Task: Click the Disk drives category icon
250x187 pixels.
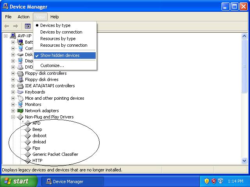Action: click(x=20, y=55)
